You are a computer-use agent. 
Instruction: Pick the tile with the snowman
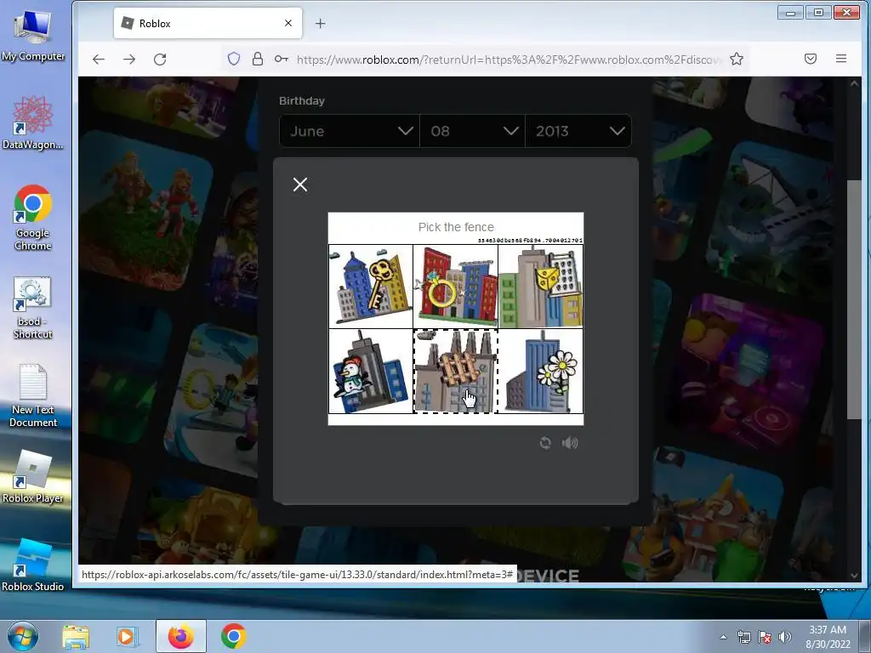(x=371, y=372)
